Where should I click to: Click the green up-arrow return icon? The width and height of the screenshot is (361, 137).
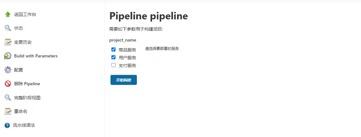click(8, 14)
